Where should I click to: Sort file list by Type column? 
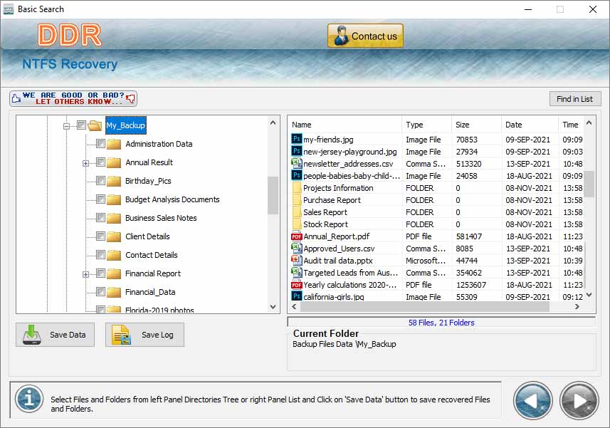[x=426, y=125]
